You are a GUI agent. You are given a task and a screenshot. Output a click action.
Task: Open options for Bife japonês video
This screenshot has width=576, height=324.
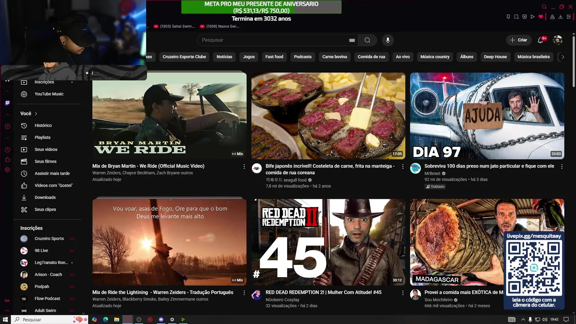coord(403,166)
